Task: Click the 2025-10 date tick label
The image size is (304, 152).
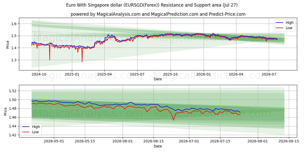Action: coord(170,74)
